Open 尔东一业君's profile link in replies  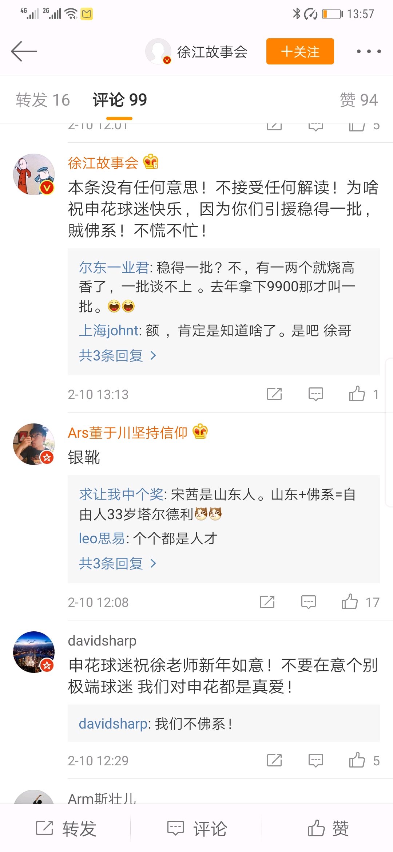click(x=114, y=268)
